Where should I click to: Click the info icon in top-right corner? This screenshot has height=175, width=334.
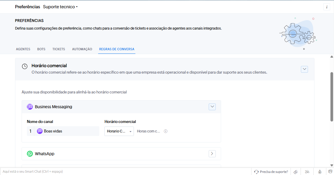(327, 7)
